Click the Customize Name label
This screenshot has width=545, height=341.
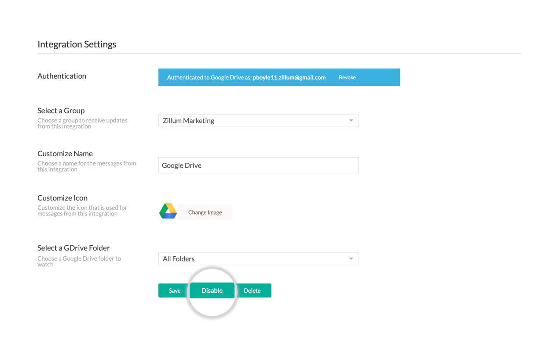pyautogui.click(x=65, y=154)
